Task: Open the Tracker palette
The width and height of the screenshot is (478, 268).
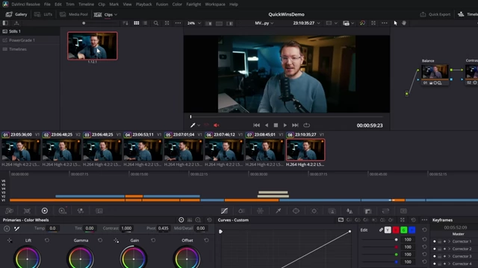Action: 314,211
